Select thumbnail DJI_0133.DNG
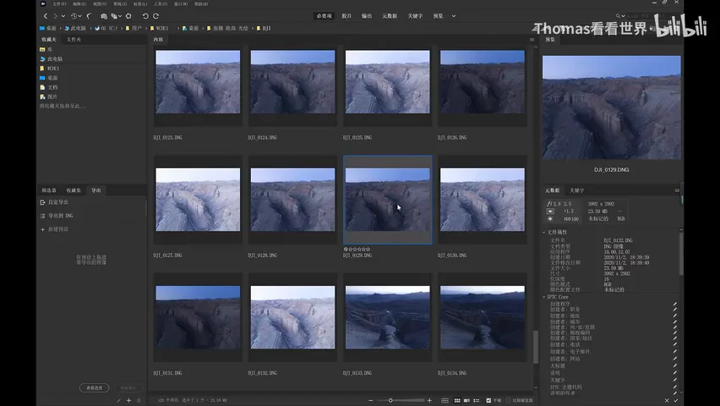The width and height of the screenshot is (720, 406). click(388, 317)
